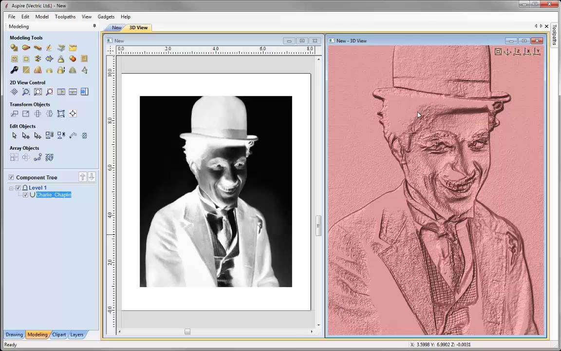Move the component up with the up arrow
Image resolution: width=561 pixels, height=351 pixels.
[83, 177]
